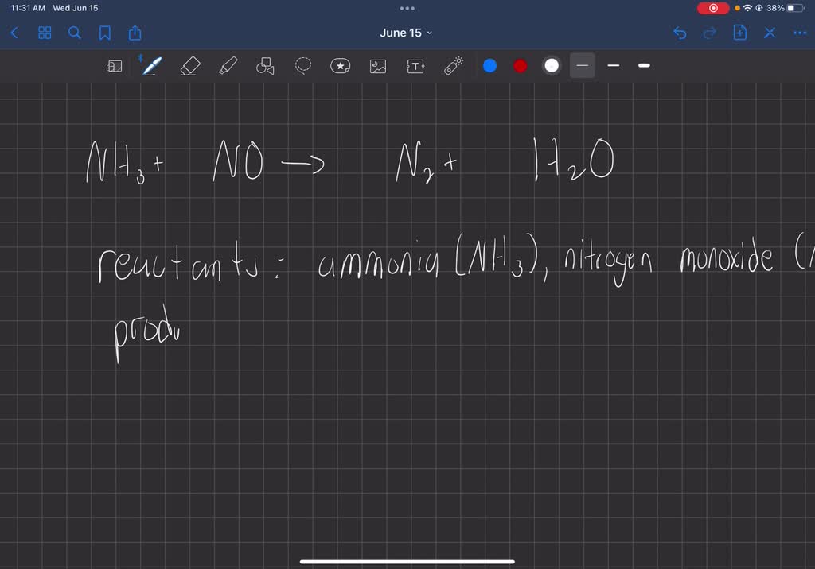Enable the Laser Pointer tool

pos(454,66)
